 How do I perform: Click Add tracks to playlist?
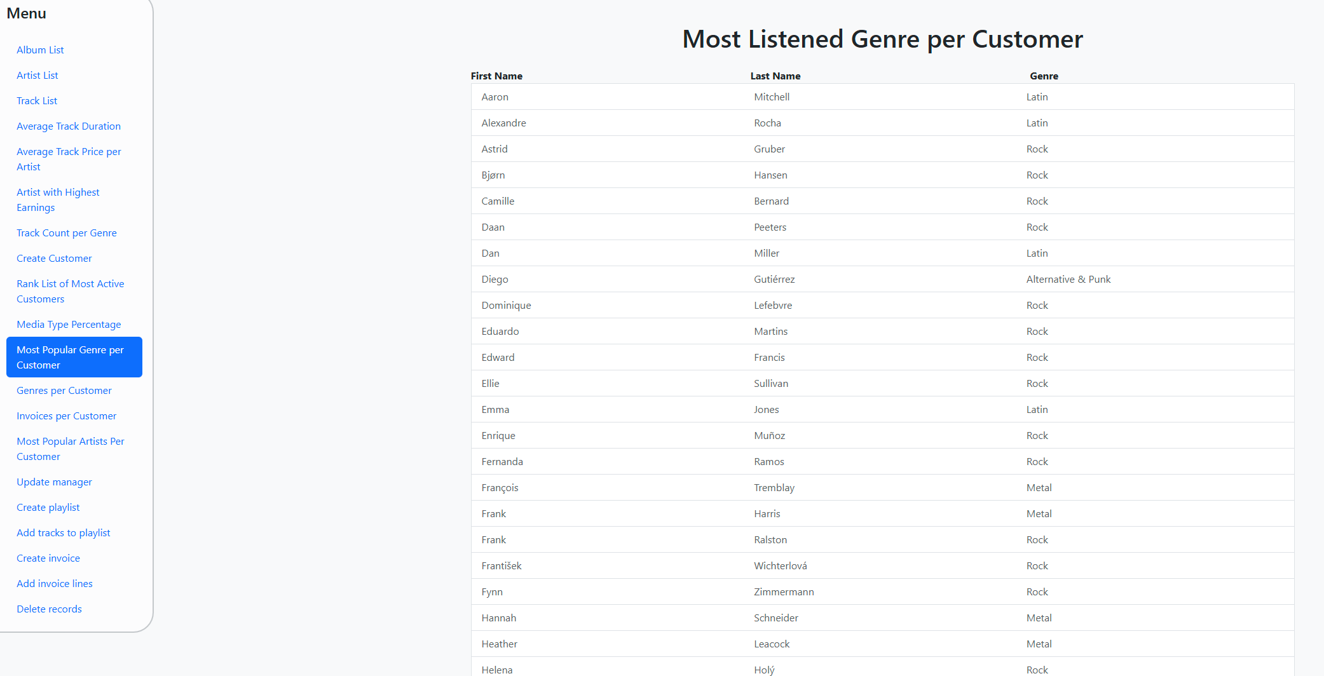(64, 532)
